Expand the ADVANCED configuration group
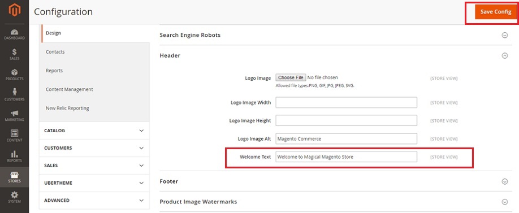Viewport: 519px width, 213px height. 94,201
